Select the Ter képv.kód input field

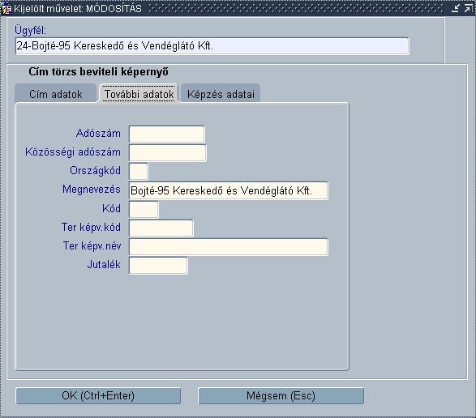(x=161, y=228)
